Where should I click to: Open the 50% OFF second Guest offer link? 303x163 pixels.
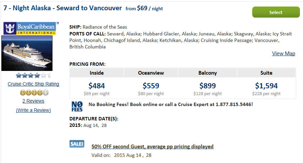coord(152,147)
